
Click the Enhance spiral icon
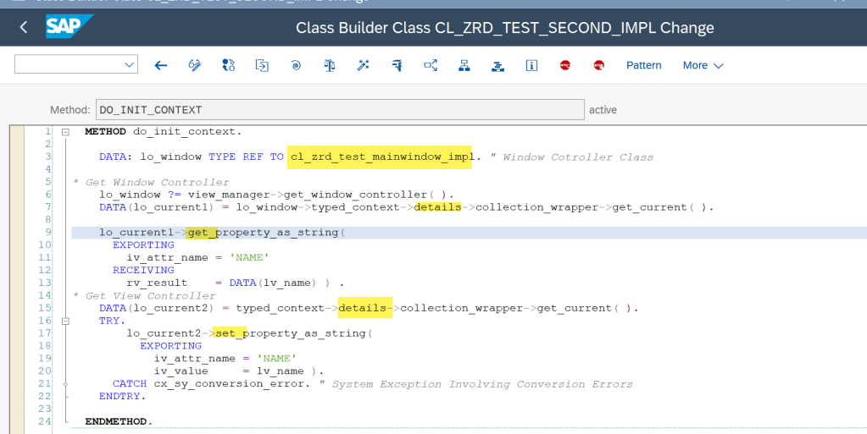296,66
